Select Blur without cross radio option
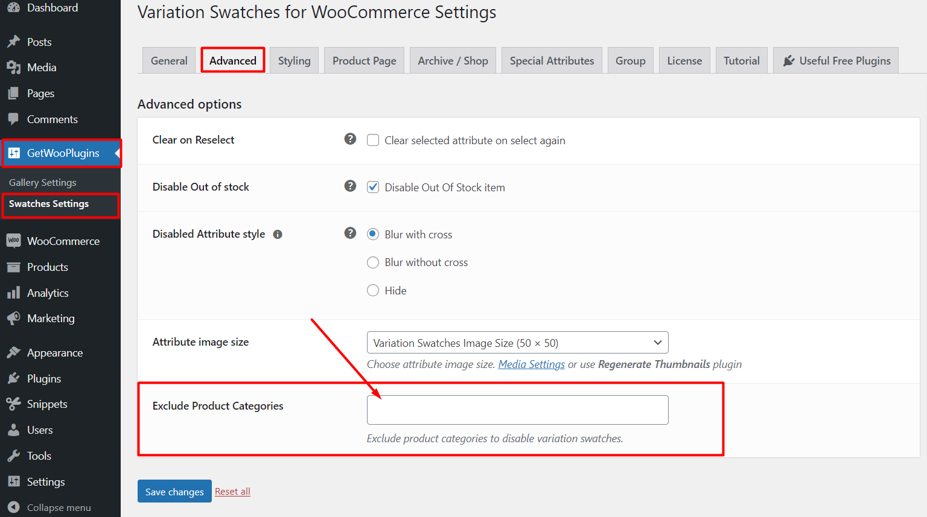Screen dimensions: 927x517 tap(373, 262)
